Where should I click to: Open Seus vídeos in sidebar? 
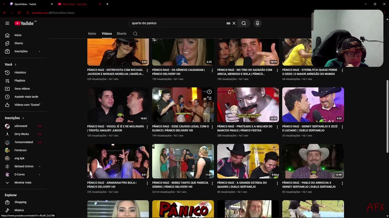[24, 89]
